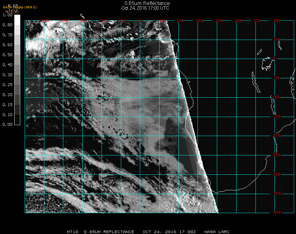
Task: Click the 0.25 scale value
Action: tap(7, 85)
